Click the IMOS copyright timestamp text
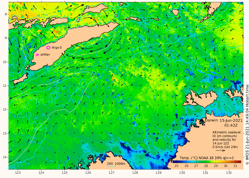This screenshot has height=178, width=249. coord(247,124)
